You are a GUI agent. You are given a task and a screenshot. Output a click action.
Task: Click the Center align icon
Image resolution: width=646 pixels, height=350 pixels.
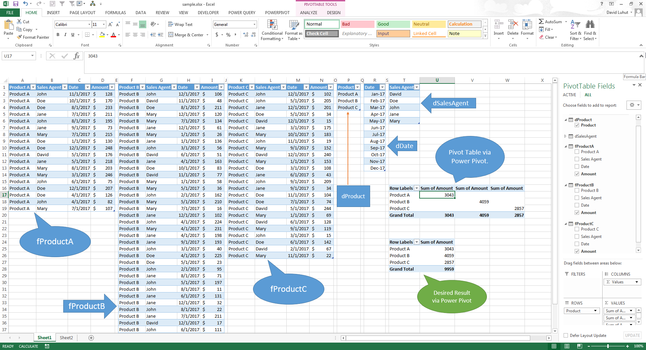135,35
